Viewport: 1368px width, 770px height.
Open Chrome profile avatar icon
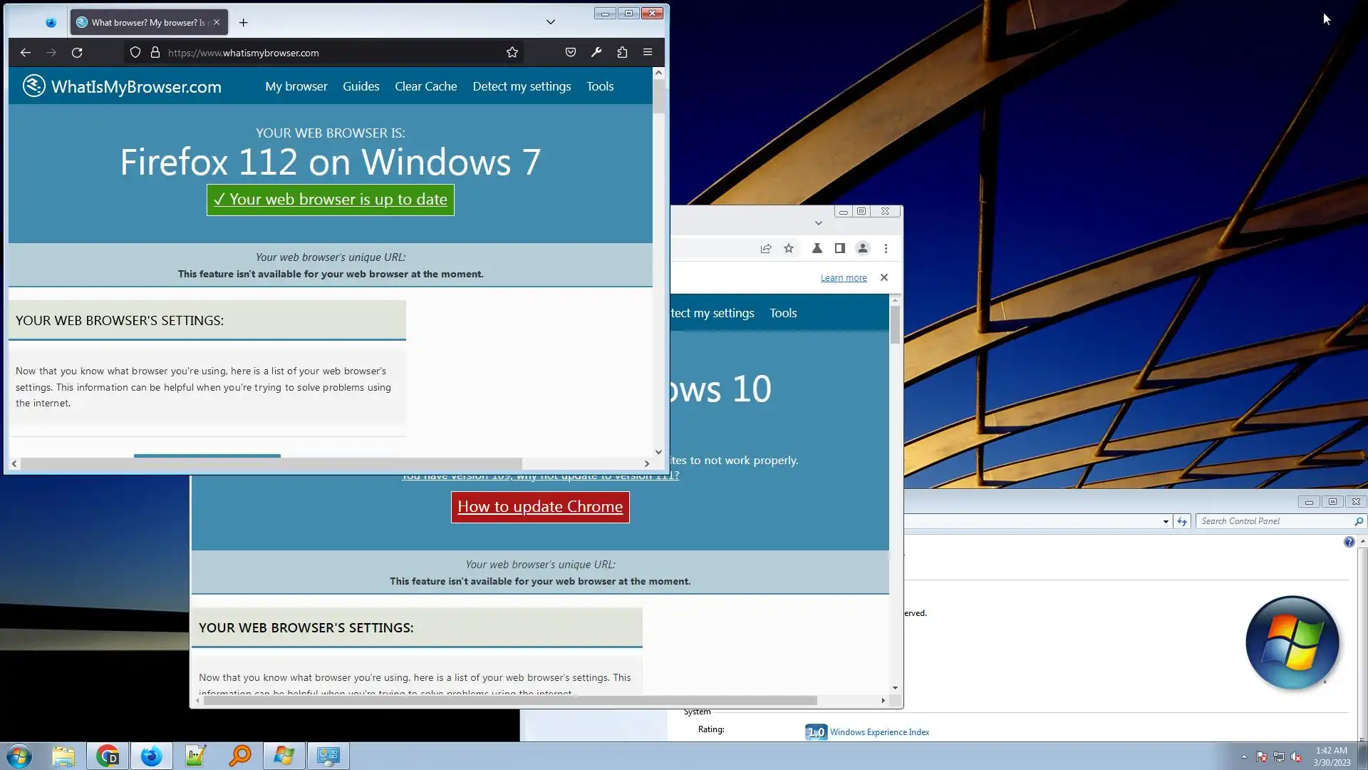(x=862, y=248)
